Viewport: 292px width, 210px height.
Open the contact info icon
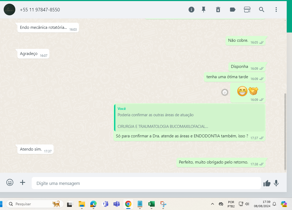coord(191,10)
